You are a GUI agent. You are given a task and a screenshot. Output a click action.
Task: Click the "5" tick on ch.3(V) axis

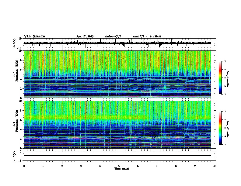coord(21,151)
